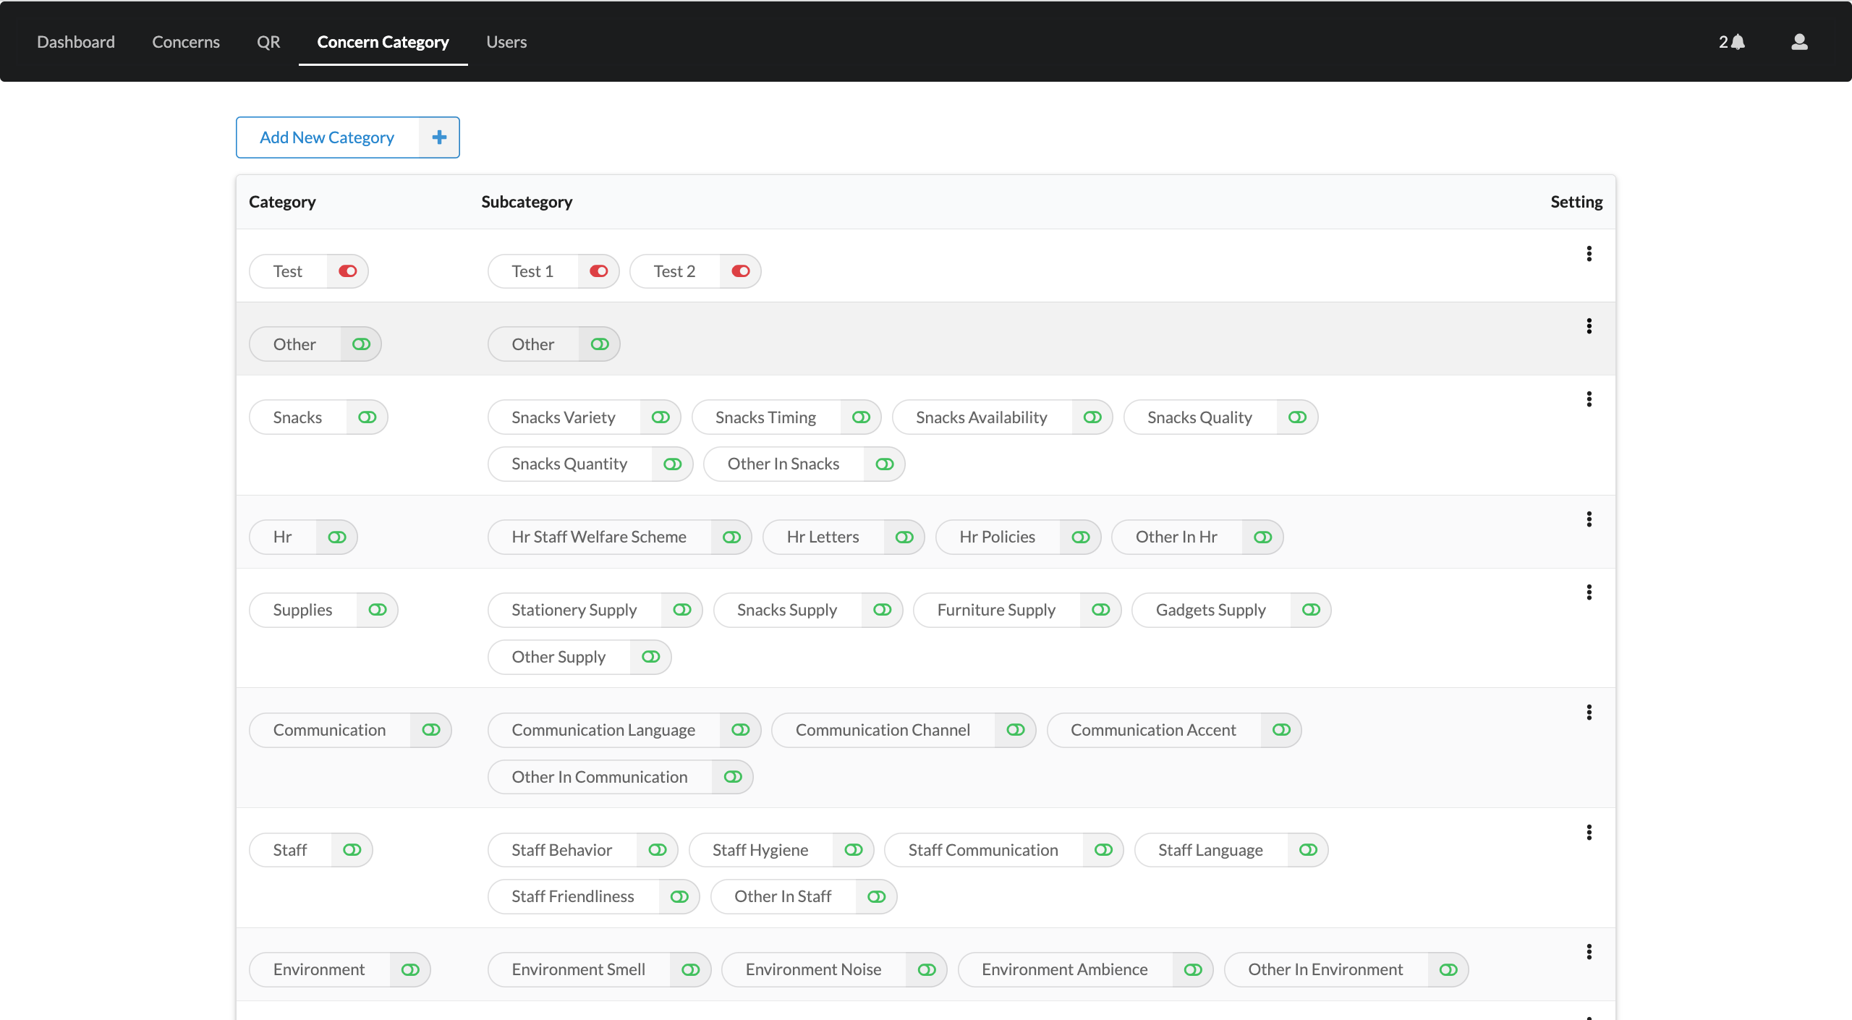This screenshot has width=1852, height=1020.
Task: Toggle Snacks Quality subcategory switch
Action: [1297, 417]
